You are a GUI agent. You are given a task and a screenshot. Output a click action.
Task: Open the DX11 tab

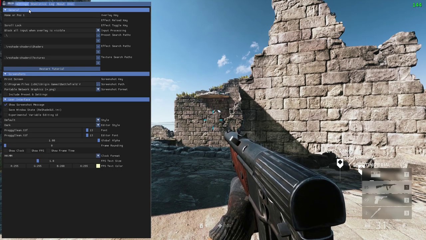70,4
